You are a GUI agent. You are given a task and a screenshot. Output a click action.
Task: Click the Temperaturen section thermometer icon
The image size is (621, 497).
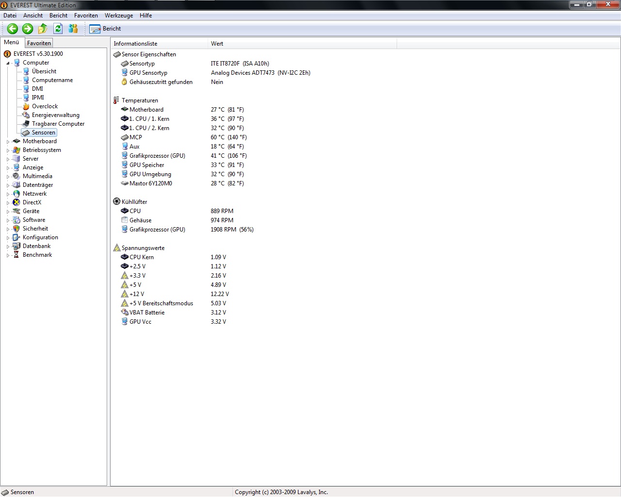116,100
